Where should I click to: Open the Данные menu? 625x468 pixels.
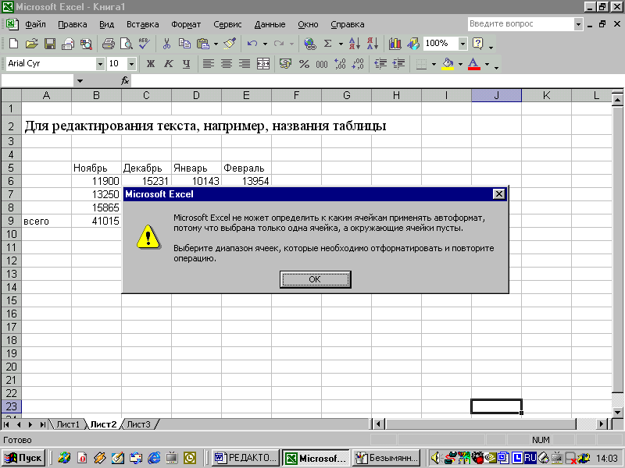(270, 24)
